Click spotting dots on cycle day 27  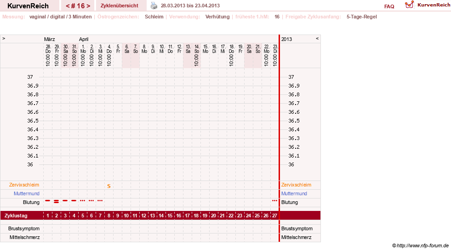click(x=274, y=200)
